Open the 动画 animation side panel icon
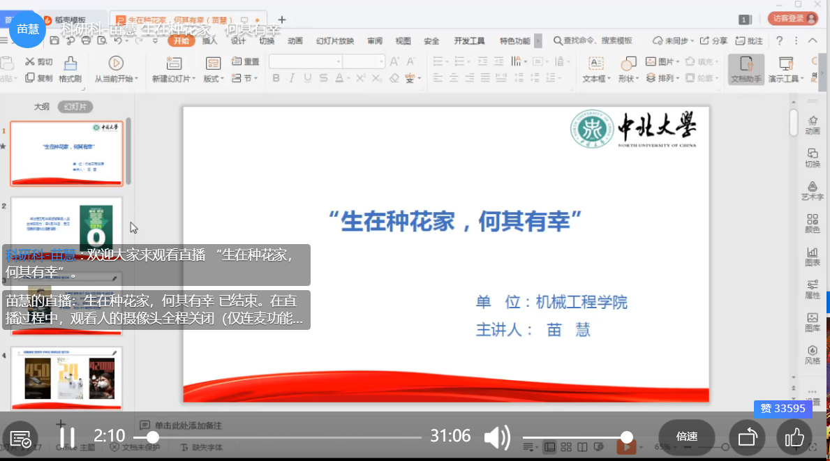 click(812, 124)
